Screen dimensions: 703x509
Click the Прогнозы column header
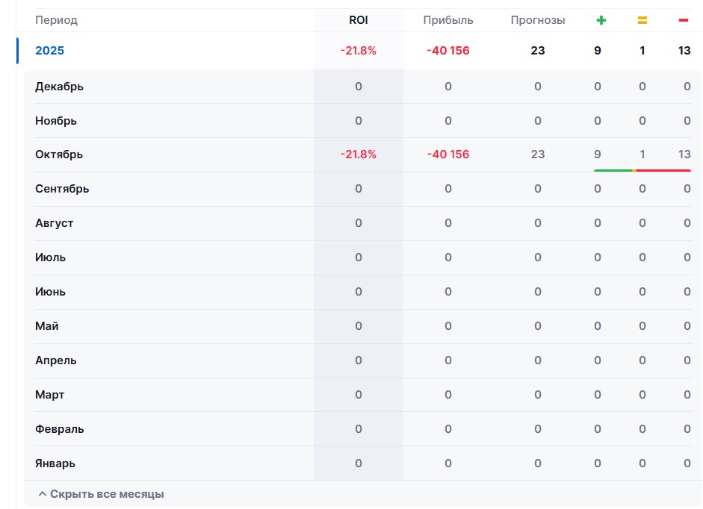click(x=538, y=20)
